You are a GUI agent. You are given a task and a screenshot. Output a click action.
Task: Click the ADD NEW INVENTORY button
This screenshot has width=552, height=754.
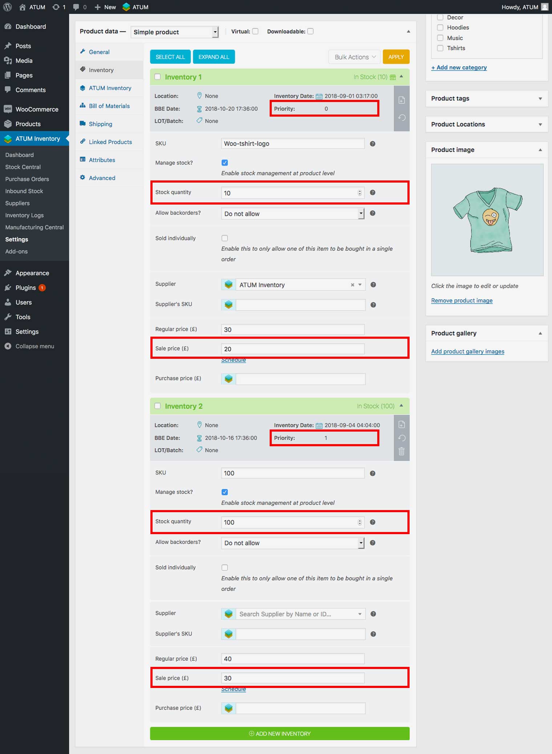pyautogui.click(x=280, y=733)
